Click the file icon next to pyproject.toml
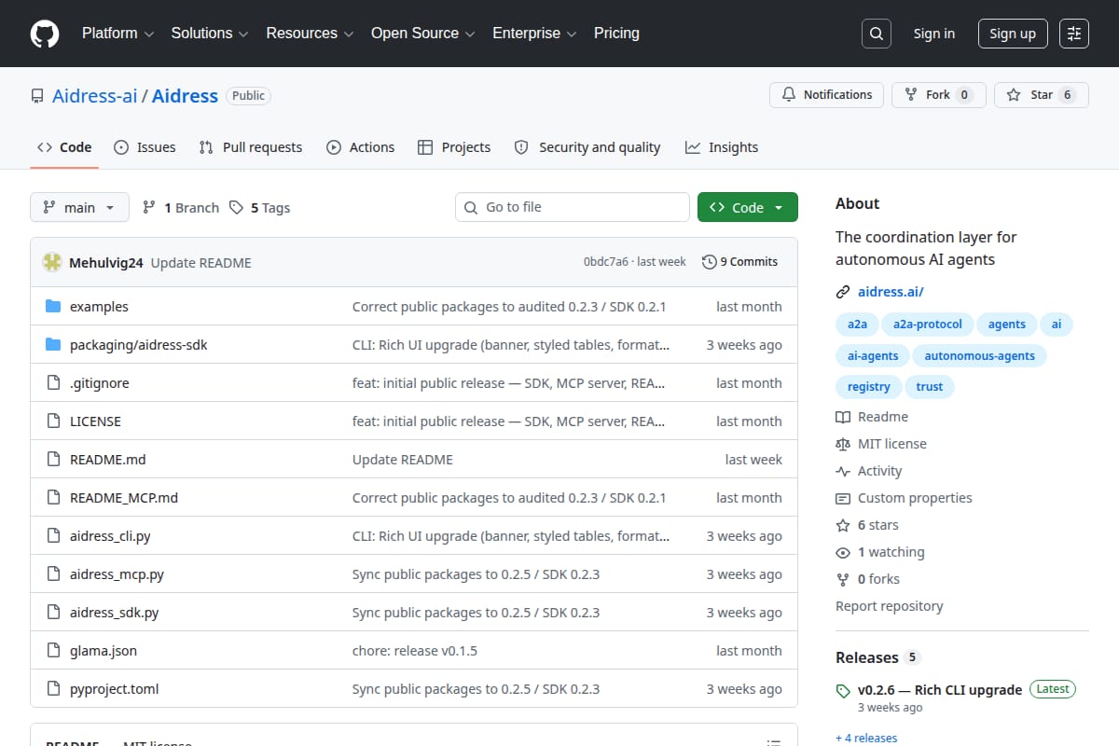Viewport: 1119px width, 746px height. coord(53,689)
